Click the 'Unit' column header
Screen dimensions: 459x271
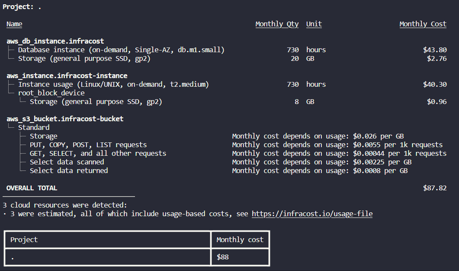pos(314,24)
